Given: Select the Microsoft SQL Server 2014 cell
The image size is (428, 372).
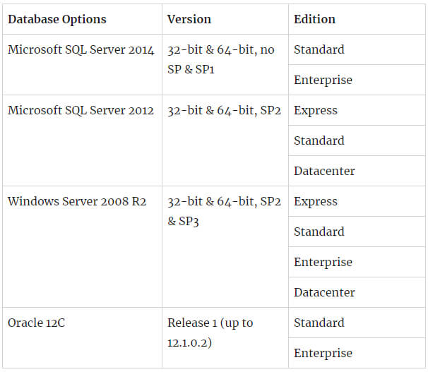Looking at the screenshot, I should 82,65.
